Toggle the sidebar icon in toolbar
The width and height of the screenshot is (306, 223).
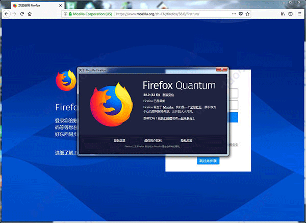290,14
